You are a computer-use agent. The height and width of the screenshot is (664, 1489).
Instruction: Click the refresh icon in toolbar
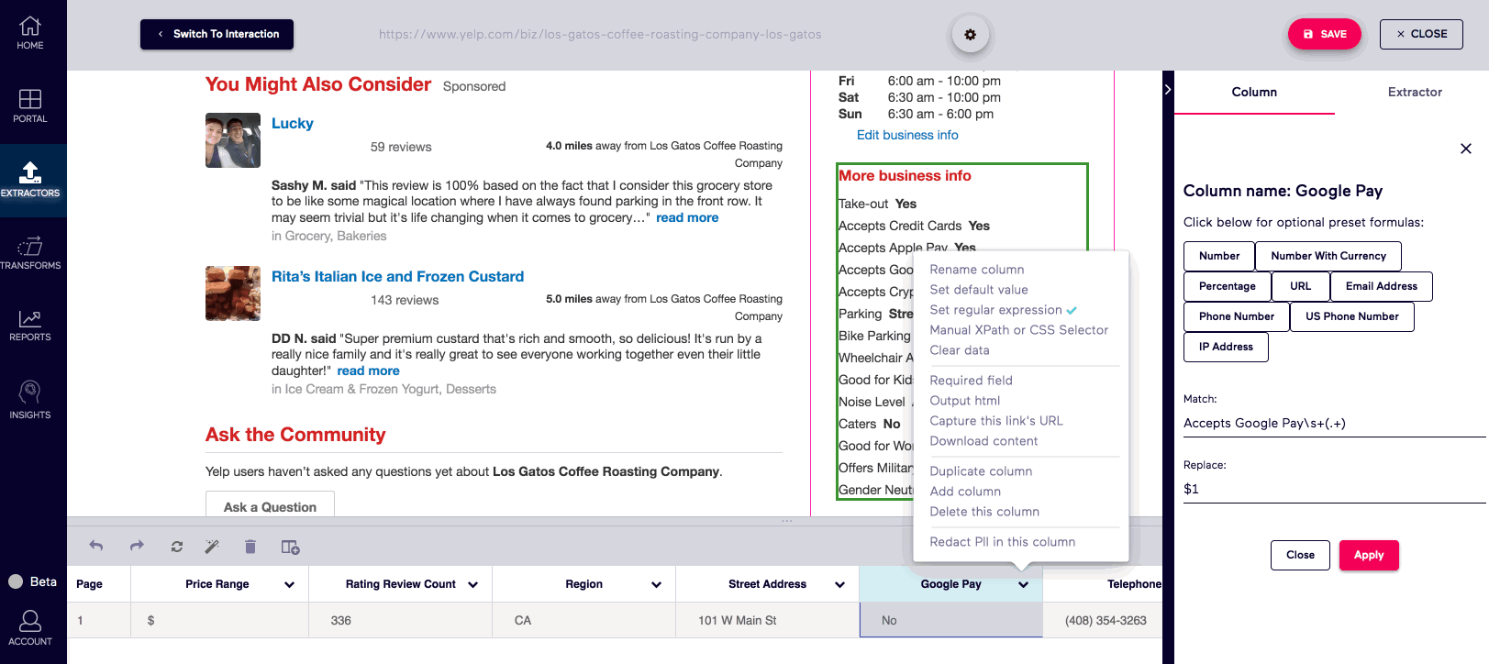[x=177, y=547]
